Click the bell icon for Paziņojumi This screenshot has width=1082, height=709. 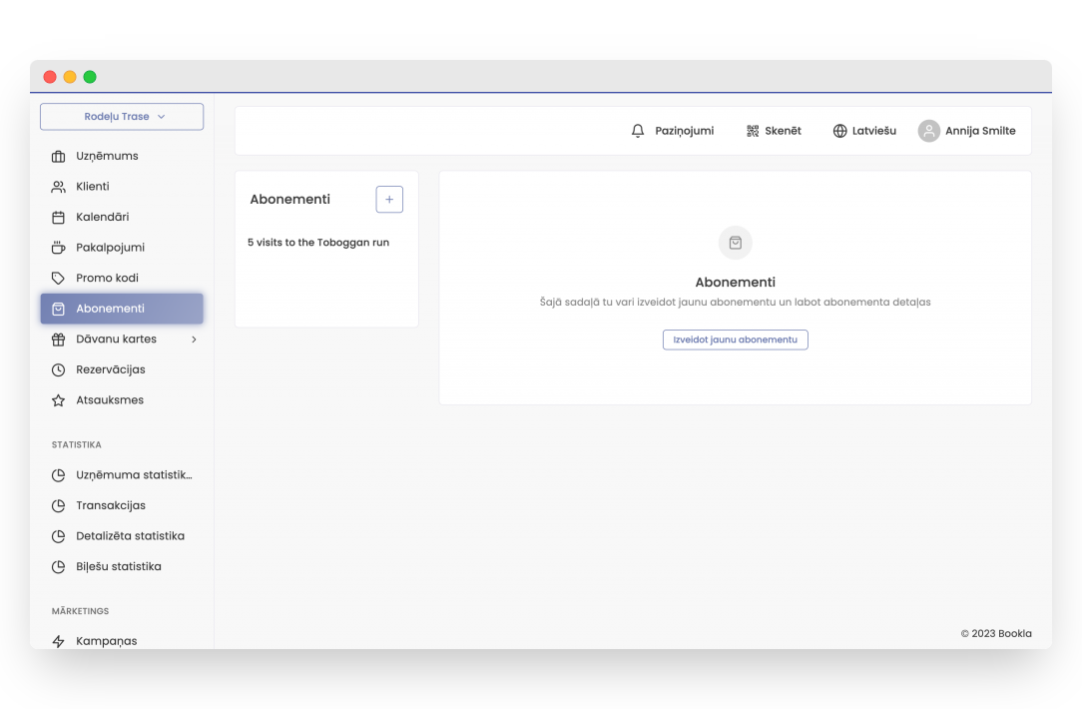coord(639,131)
